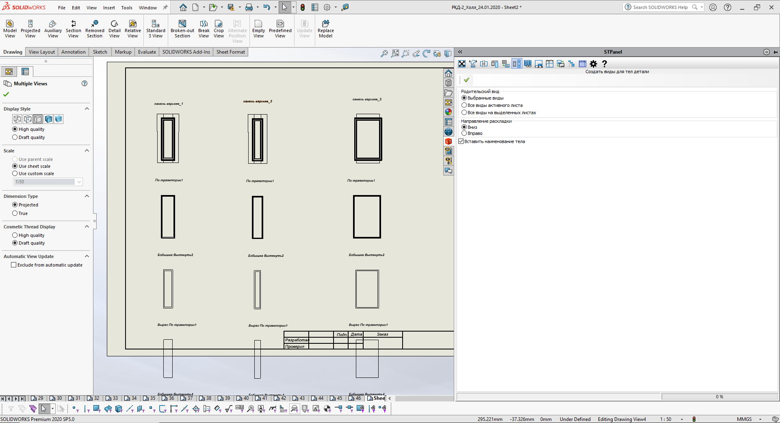The width and height of the screenshot is (780, 423).
Task: Open the File menu
Action: (x=62, y=8)
